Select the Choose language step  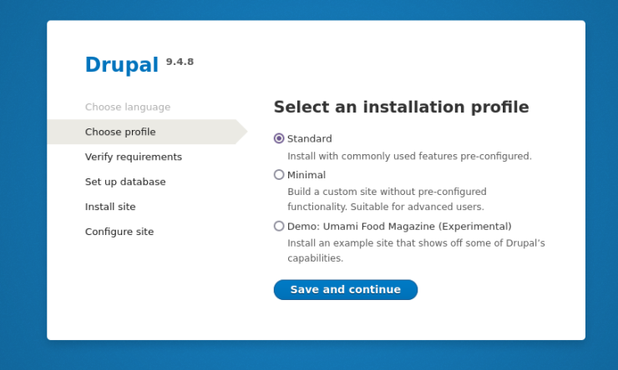coord(128,107)
